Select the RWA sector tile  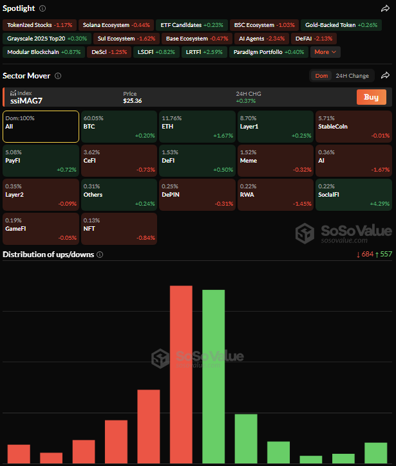click(276, 195)
